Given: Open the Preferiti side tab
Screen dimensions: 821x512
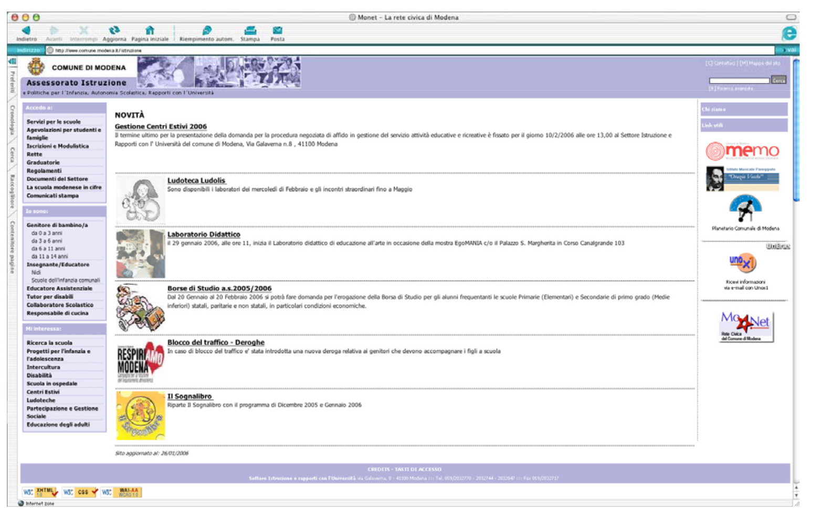Looking at the screenshot, I should (x=12, y=81).
